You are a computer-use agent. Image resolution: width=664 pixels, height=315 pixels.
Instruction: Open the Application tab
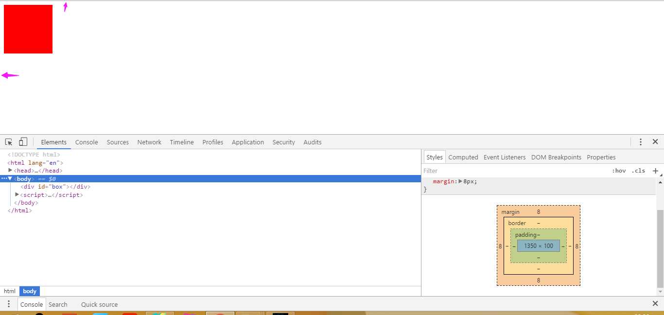248,142
